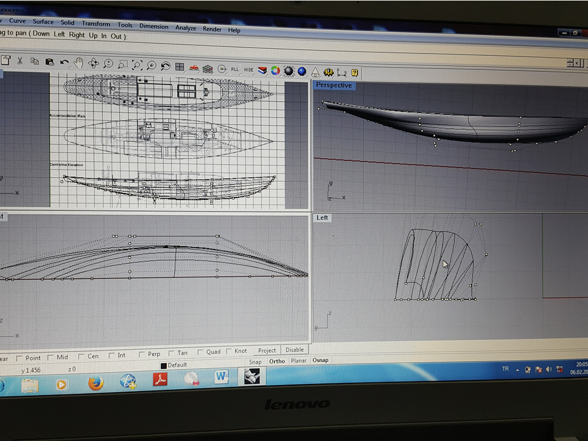Click the dark sphere Shade icon
Image resolution: width=588 pixels, height=441 pixels.
point(289,71)
